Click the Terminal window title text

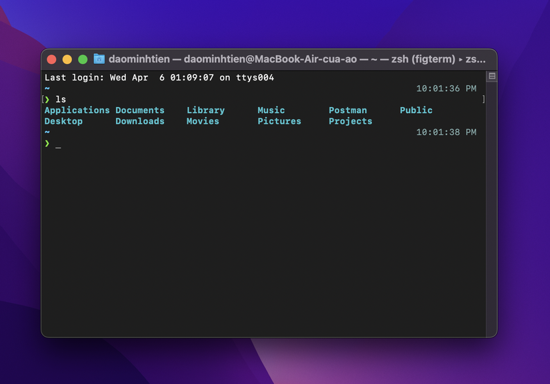297,59
